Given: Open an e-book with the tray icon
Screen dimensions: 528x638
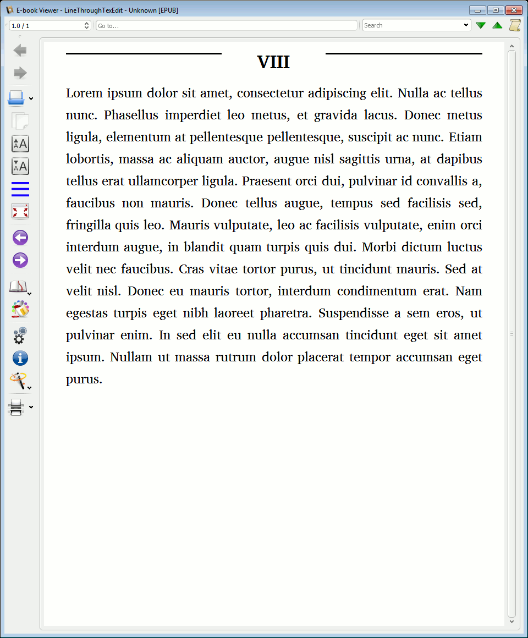Looking at the screenshot, I should [16, 98].
